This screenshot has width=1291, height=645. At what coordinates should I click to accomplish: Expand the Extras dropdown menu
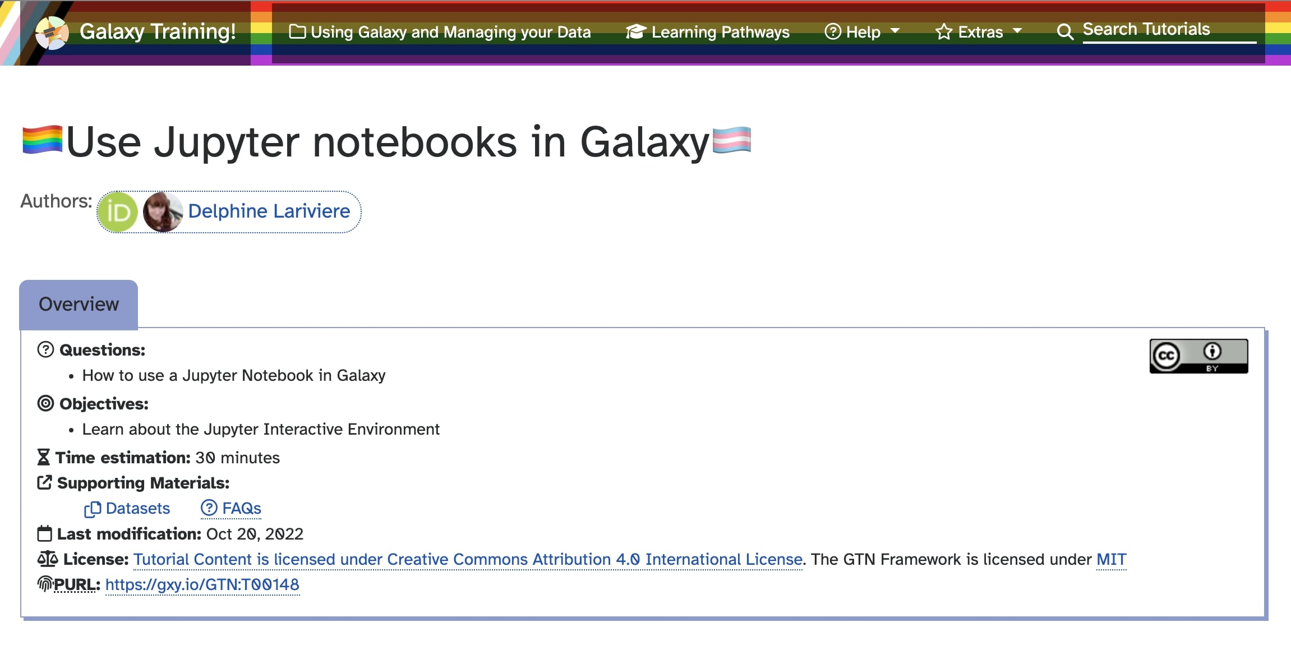(x=979, y=32)
